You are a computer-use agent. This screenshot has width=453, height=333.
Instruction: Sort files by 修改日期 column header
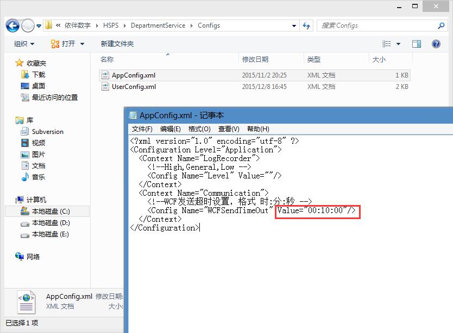[x=255, y=60]
